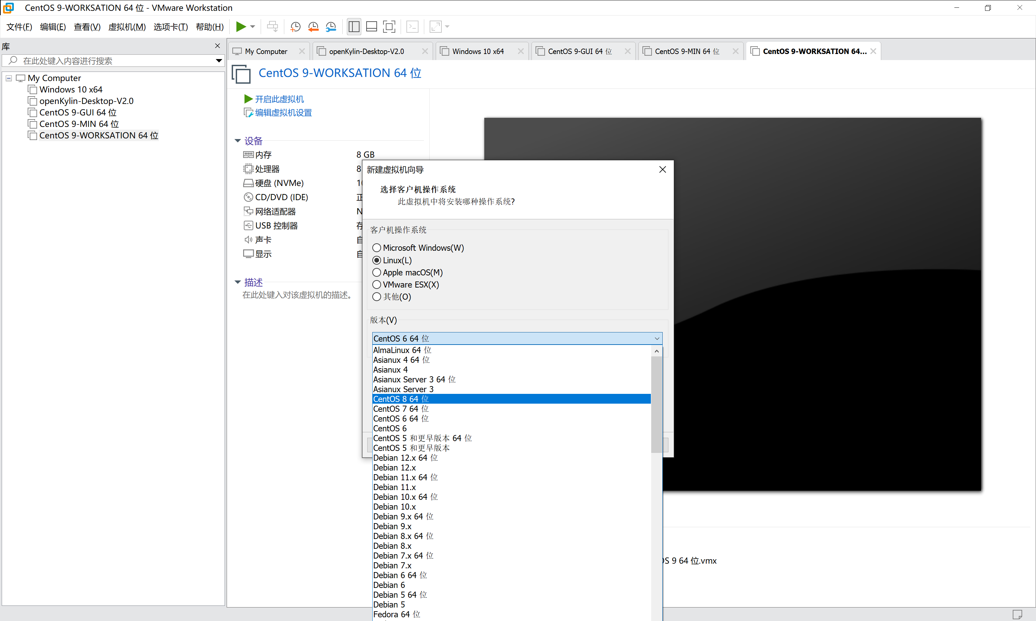Image resolution: width=1036 pixels, height=621 pixels.
Task: Click the stretch guest display icon
Action: 436,27
